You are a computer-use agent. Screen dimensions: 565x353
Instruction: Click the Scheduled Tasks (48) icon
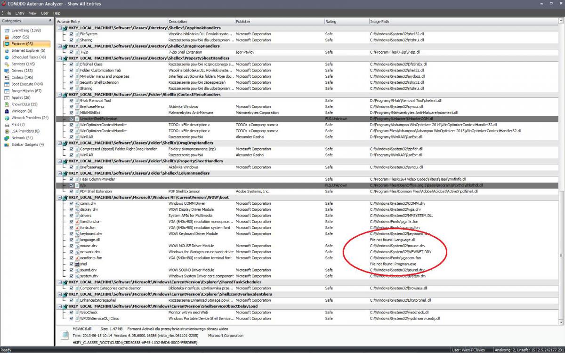(7, 57)
